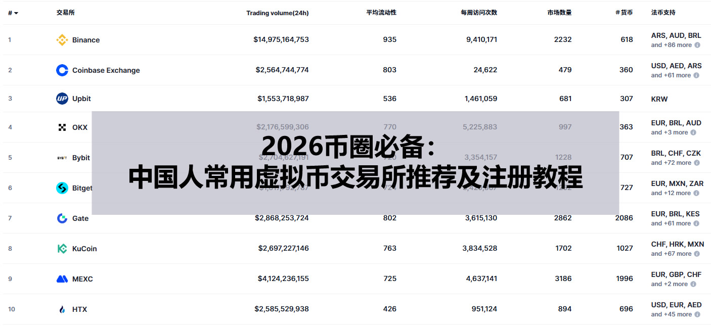Click Upbit volume $1,553,718,987
The height and width of the screenshot is (326, 711).
point(283,99)
